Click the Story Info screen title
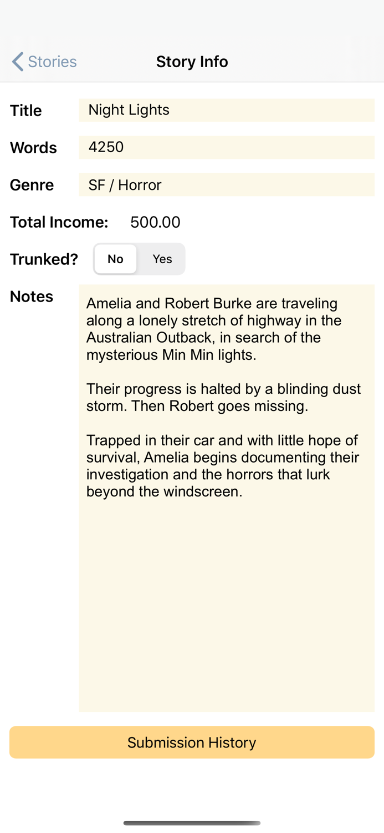This screenshot has height=833, width=384. (x=192, y=61)
